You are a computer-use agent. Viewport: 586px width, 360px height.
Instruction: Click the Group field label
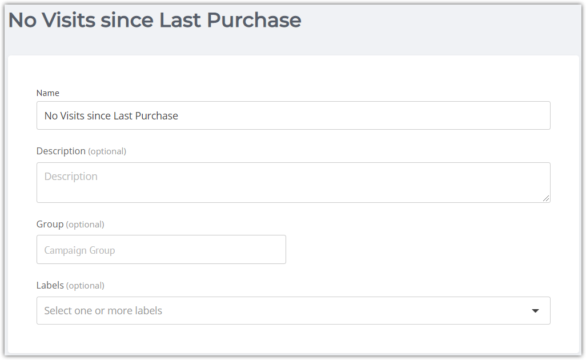(x=50, y=225)
